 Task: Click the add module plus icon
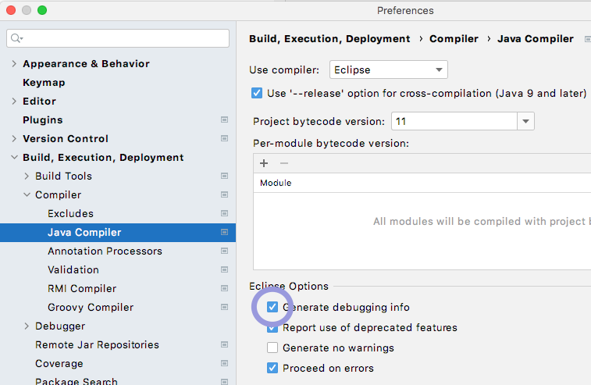point(264,163)
